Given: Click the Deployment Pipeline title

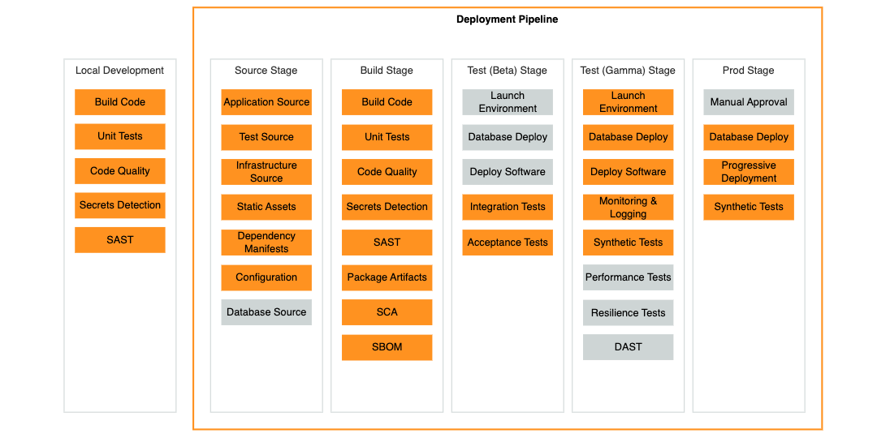Looking at the screenshot, I should [x=508, y=19].
